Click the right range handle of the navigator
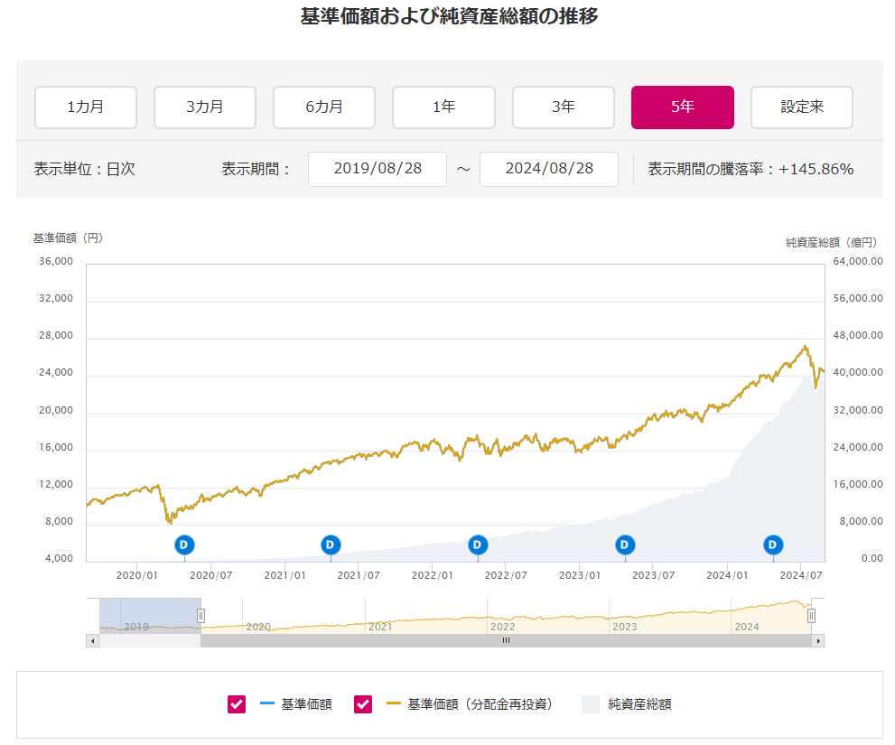895x745 pixels. pyautogui.click(x=811, y=616)
